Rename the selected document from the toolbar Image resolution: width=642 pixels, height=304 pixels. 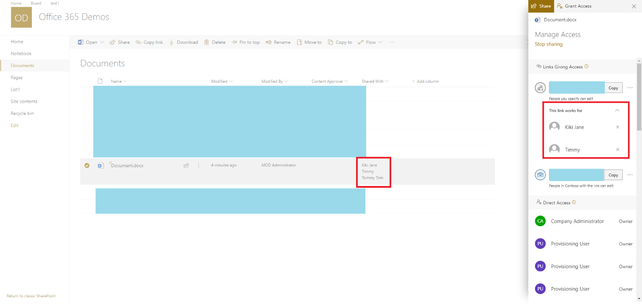(278, 42)
